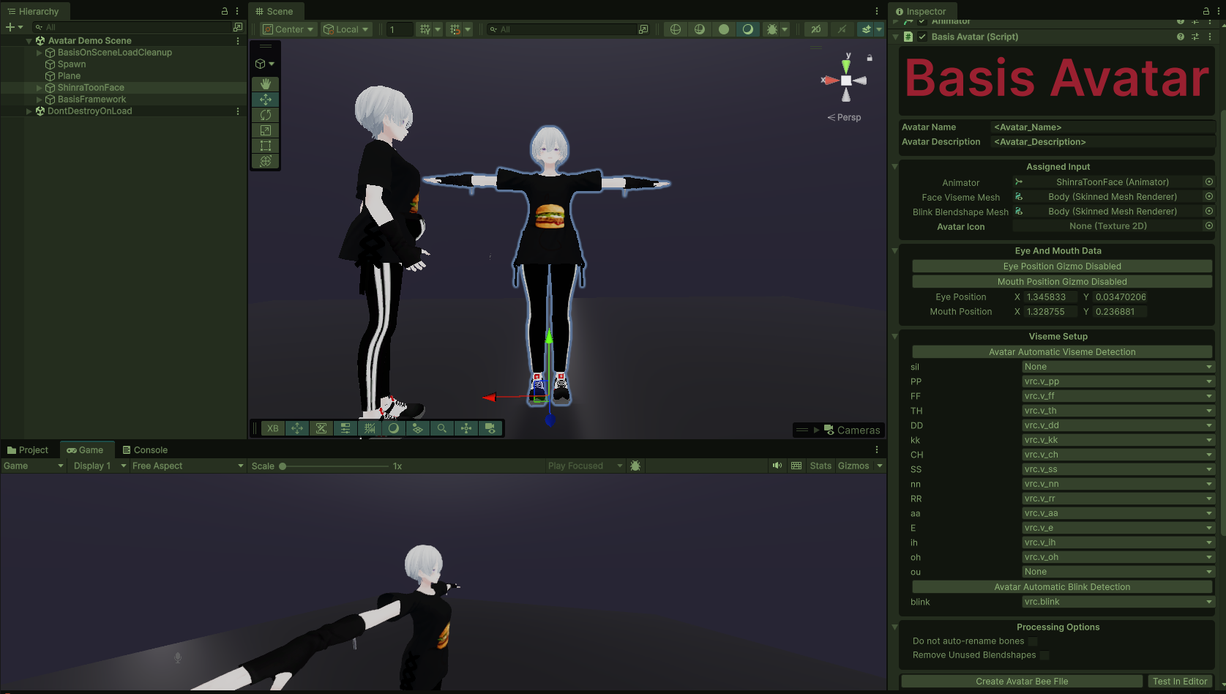
Task: Check Remove Unused Blendshapes option
Action: [x=1044, y=655]
